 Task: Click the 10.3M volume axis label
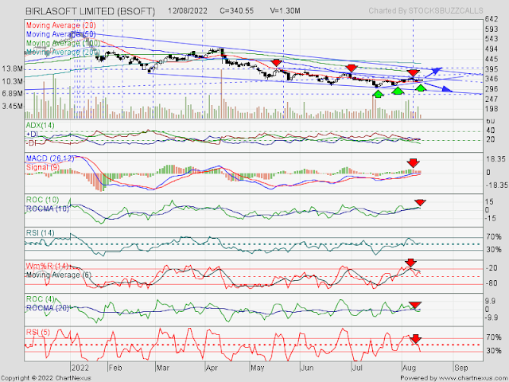pos(13,81)
